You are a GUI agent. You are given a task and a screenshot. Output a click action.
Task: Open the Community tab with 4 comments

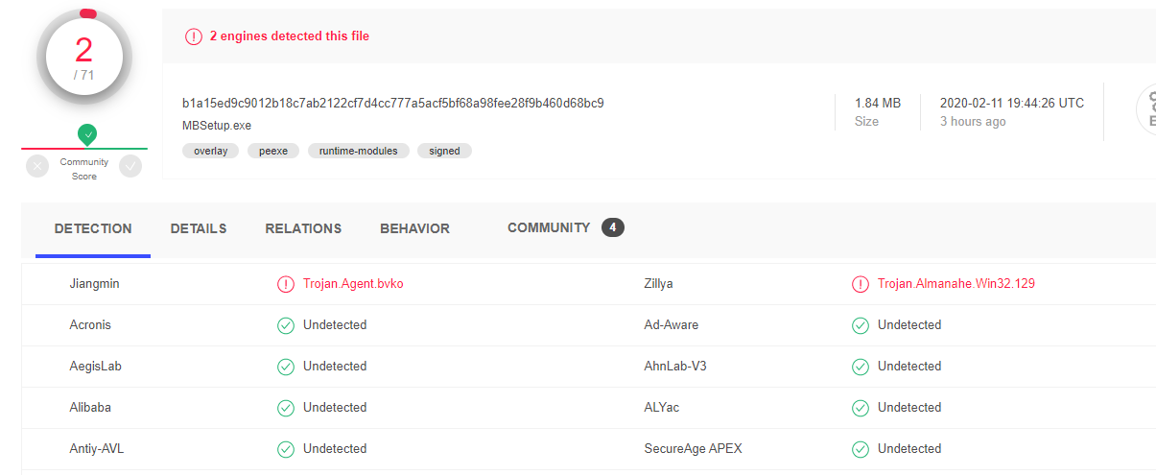pos(566,228)
